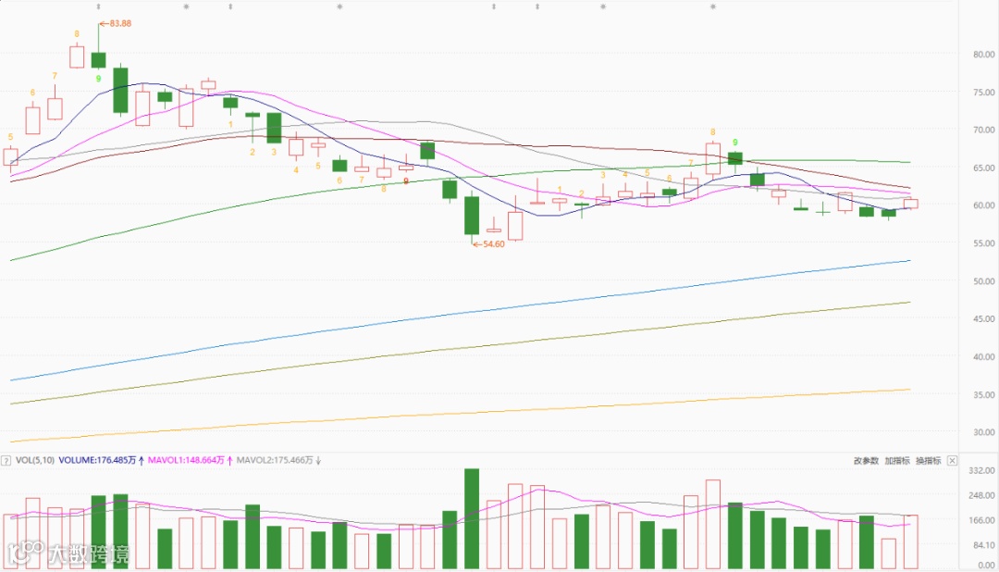Select the 30.00 price axis label
Viewport: 999px width, 572px height.
click(983, 432)
